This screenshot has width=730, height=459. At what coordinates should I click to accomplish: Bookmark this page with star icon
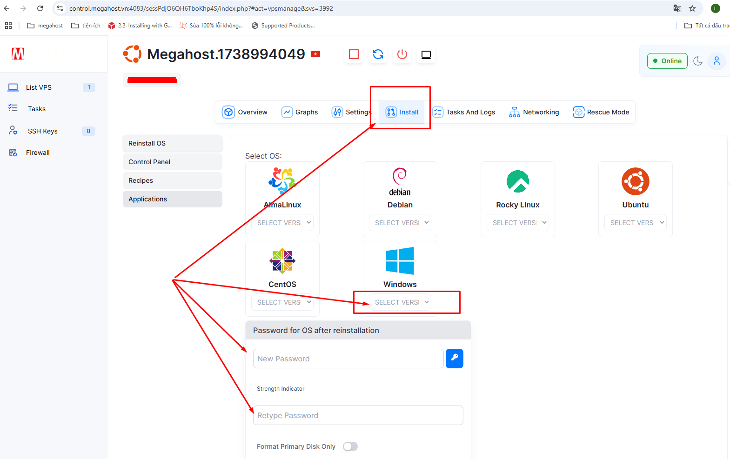point(692,8)
